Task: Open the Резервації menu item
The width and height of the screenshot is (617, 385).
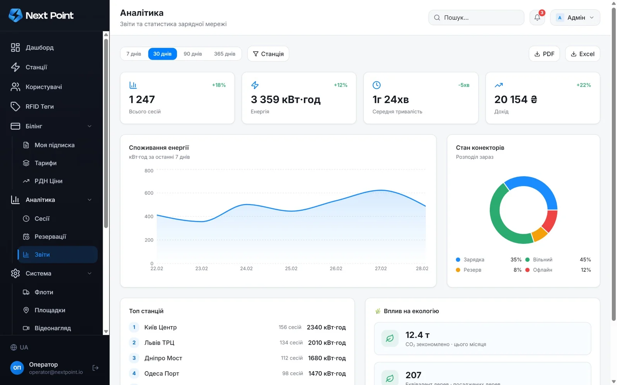Action: coord(57,236)
